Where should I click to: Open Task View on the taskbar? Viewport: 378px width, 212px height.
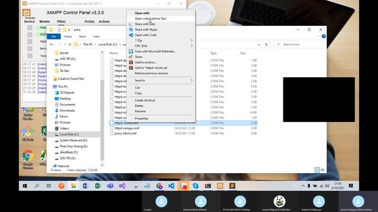click(48, 186)
